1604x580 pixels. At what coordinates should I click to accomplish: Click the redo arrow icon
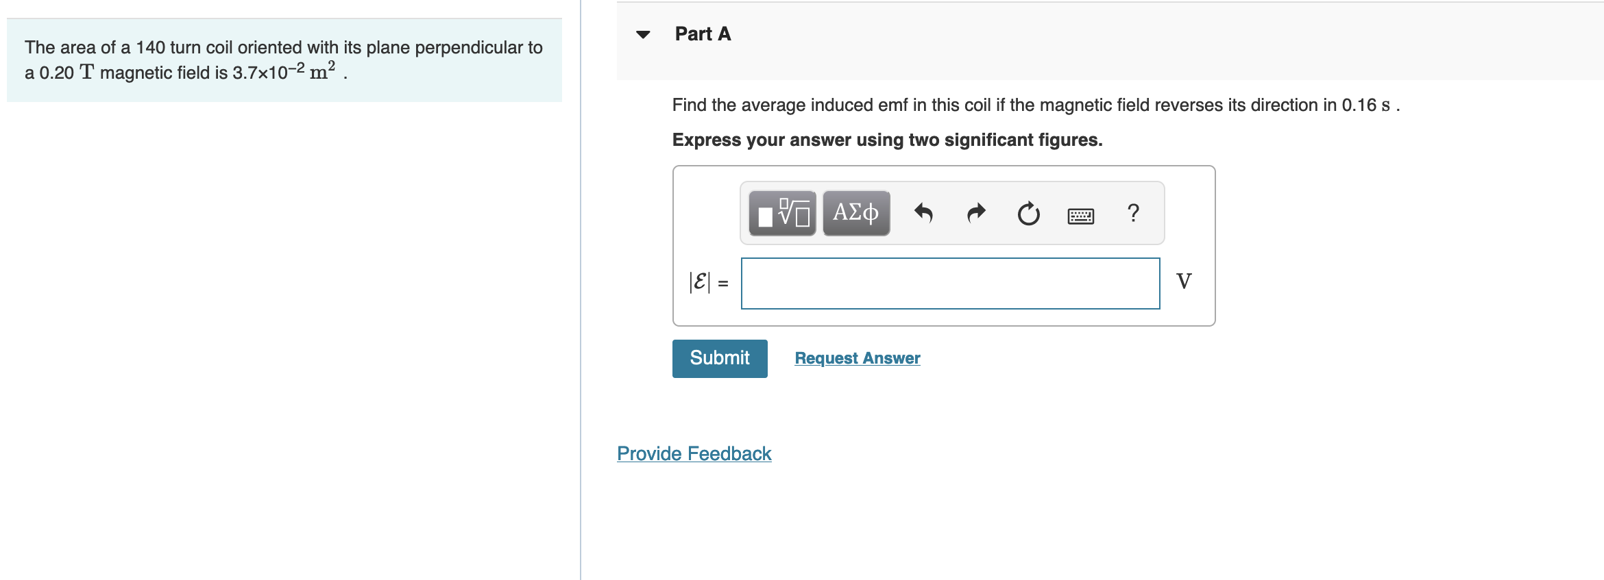(976, 214)
